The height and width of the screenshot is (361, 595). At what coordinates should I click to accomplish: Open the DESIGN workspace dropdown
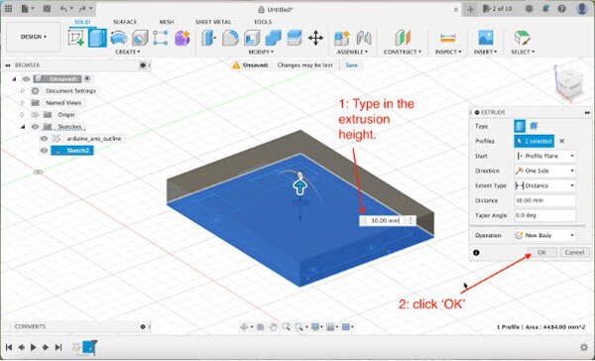(x=34, y=37)
